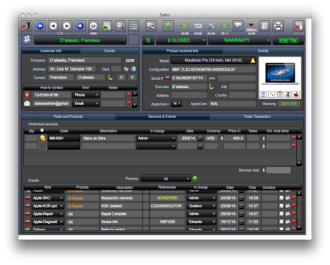Click the magnifier icon under the MacBook thumbnail
330x265 pixels.
tap(272, 94)
